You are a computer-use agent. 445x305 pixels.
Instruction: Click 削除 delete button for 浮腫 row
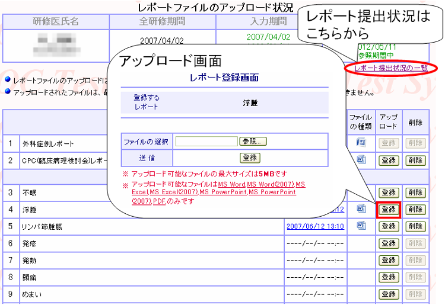(415, 210)
